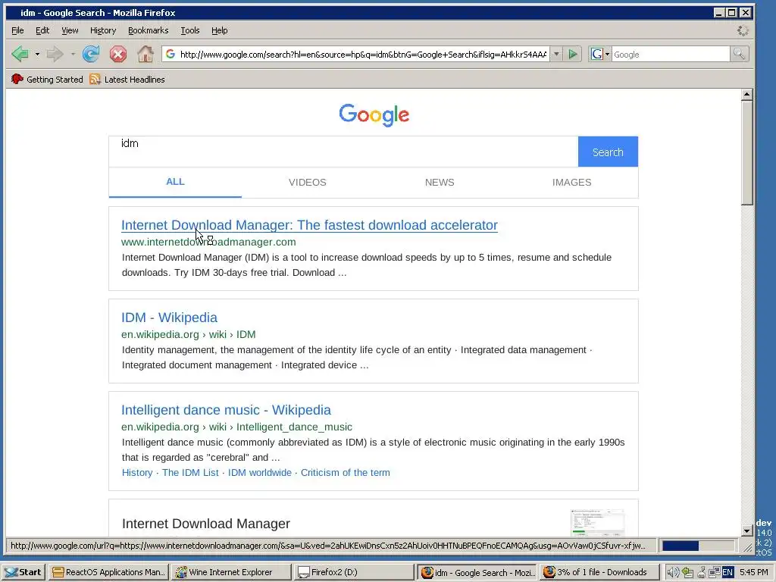Open the Help menu
776x582 pixels.
point(219,30)
